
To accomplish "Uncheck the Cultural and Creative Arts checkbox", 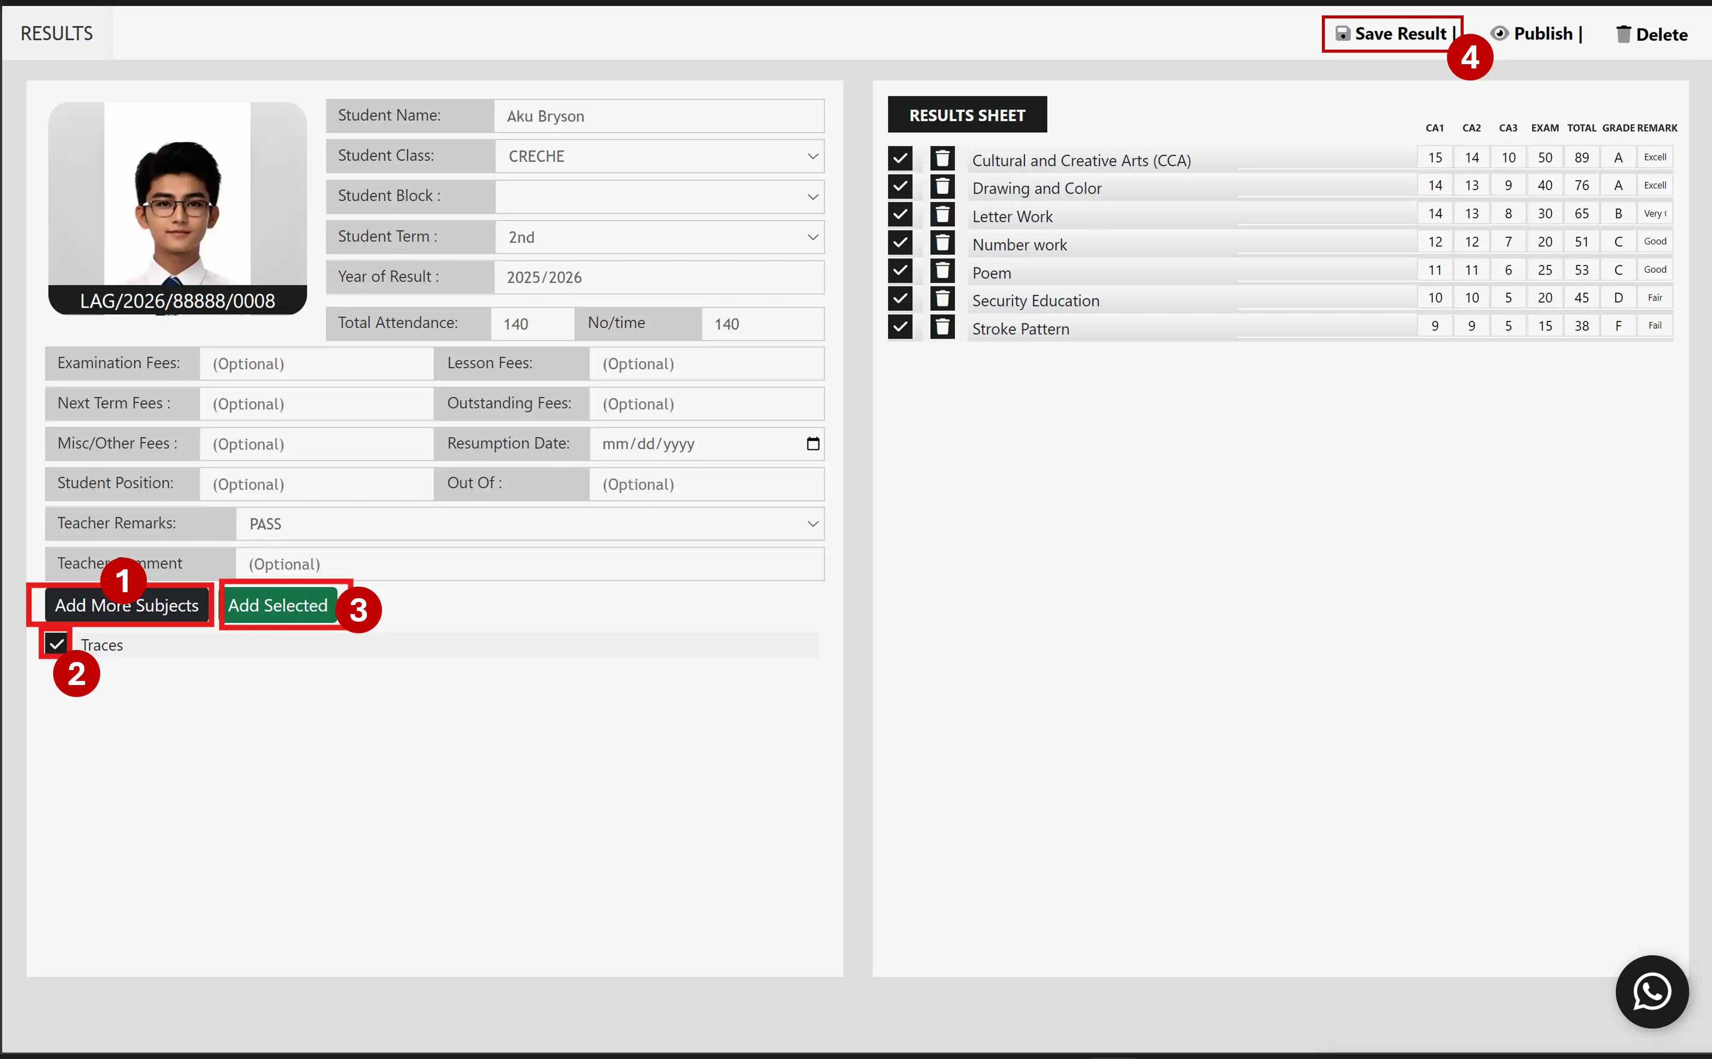I will click(901, 158).
